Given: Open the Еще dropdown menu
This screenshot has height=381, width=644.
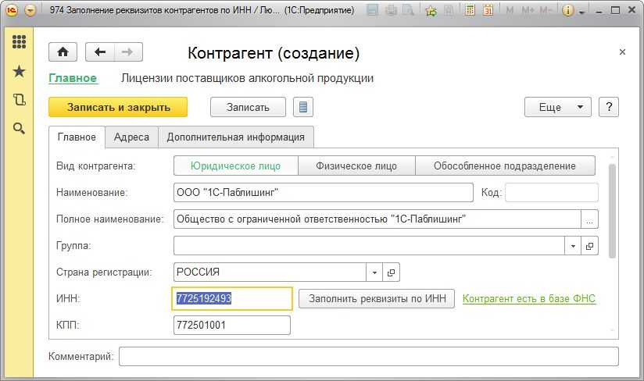Looking at the screenshot, I should pos(558,108).
